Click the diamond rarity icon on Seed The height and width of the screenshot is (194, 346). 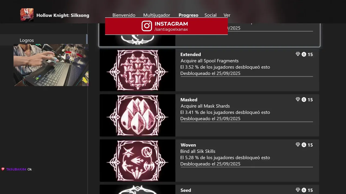click(298, 190)
